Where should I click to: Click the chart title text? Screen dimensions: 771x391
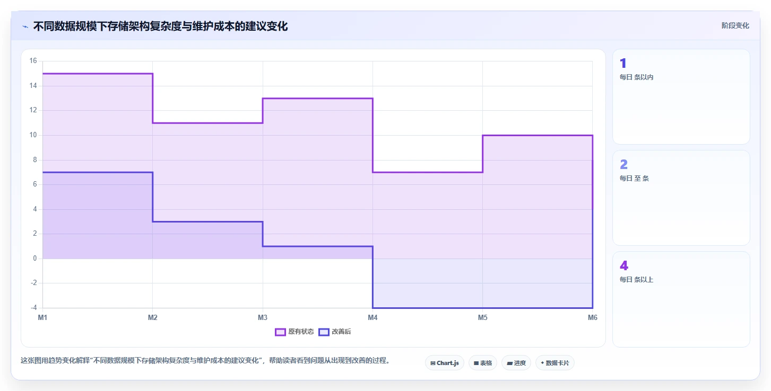160,26
